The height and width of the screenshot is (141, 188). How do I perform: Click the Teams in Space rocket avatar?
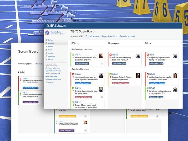[x=47, y=33]
